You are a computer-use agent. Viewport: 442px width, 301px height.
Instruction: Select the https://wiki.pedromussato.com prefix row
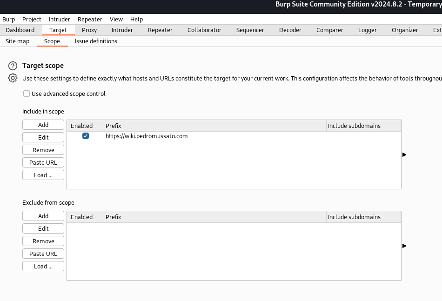147,136
